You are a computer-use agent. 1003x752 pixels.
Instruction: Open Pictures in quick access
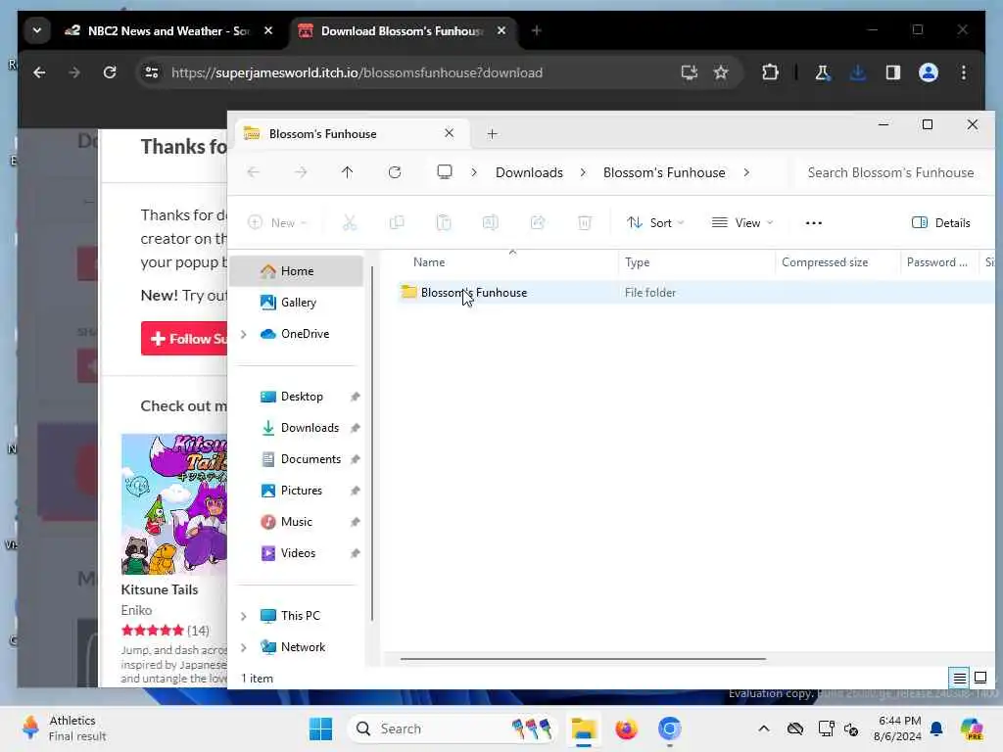click(301, 491)
